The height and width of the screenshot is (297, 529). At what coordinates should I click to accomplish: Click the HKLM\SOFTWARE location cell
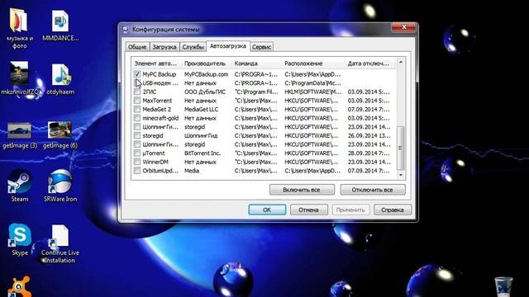click(x=313, y=92)
